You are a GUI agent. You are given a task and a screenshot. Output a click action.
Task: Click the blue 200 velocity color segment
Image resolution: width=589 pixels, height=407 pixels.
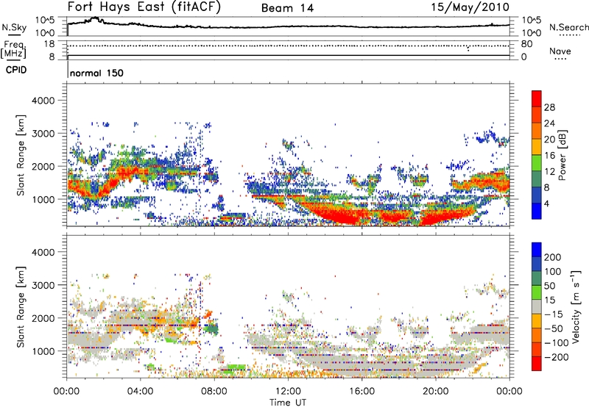(x=537, y=250)
